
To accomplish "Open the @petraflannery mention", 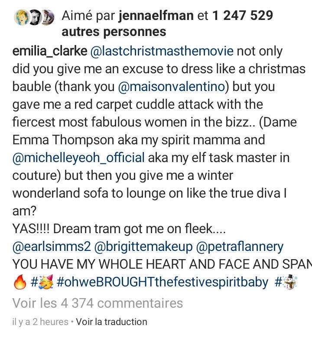I will pos(240,247).
